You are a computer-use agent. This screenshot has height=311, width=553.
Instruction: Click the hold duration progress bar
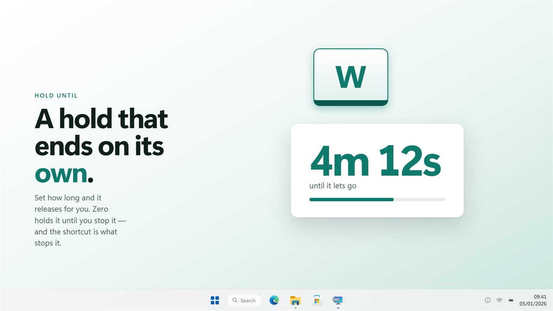click(377, 200)
